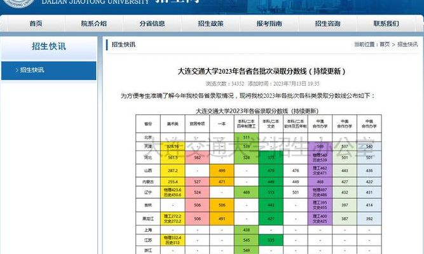Select the highlighted 招生快讯 link in sidebar
This screenshot has height=254, width=424.
tap(49, 70)
